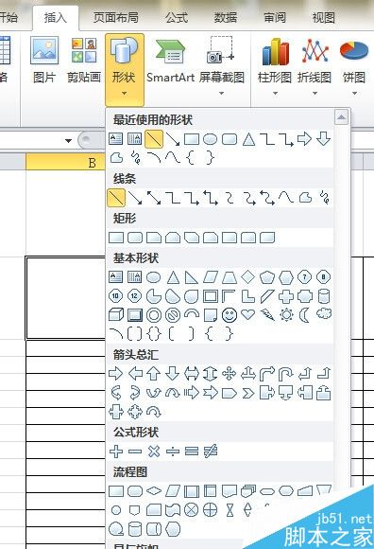Select double-arrow line under 线条
The image size is (374, 549).
pyautogui.click(x=154, y=198)
